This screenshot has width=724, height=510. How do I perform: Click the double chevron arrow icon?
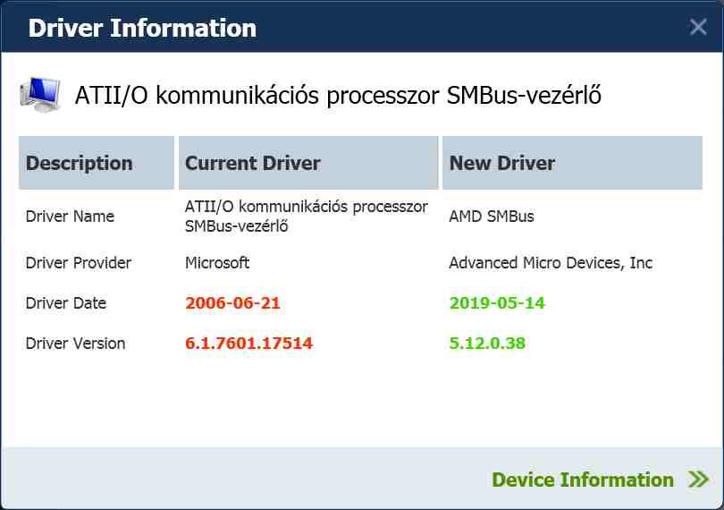point(698,480)
